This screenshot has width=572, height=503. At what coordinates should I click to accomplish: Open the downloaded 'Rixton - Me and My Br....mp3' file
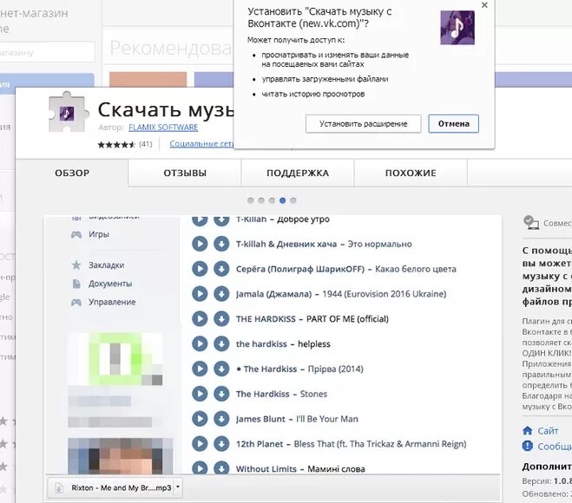pos(115,487)
